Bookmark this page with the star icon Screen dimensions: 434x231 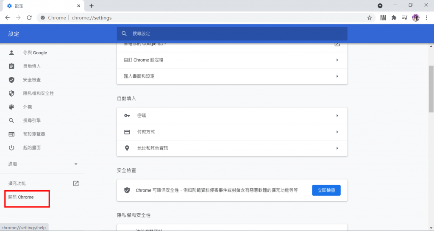tap(370, 18)
